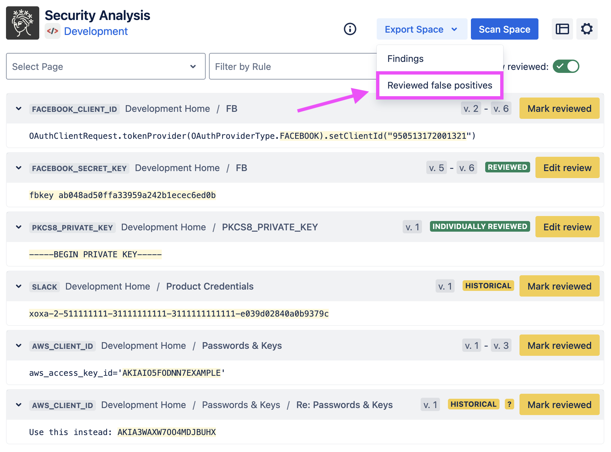This screenshot has width=611, height=452.
Task: Toggle the show reviewed switch
Action: point(566,67)
